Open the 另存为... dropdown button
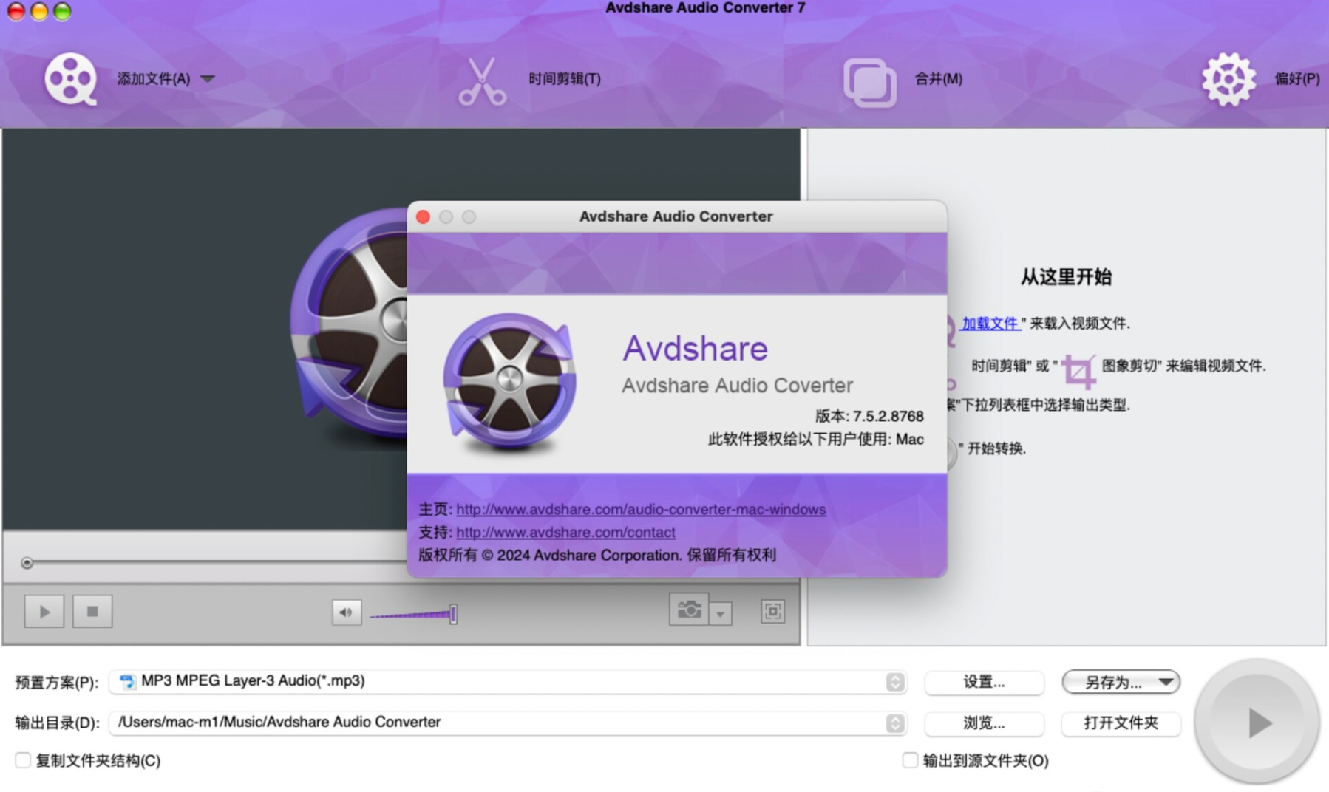 [1121, 682]
